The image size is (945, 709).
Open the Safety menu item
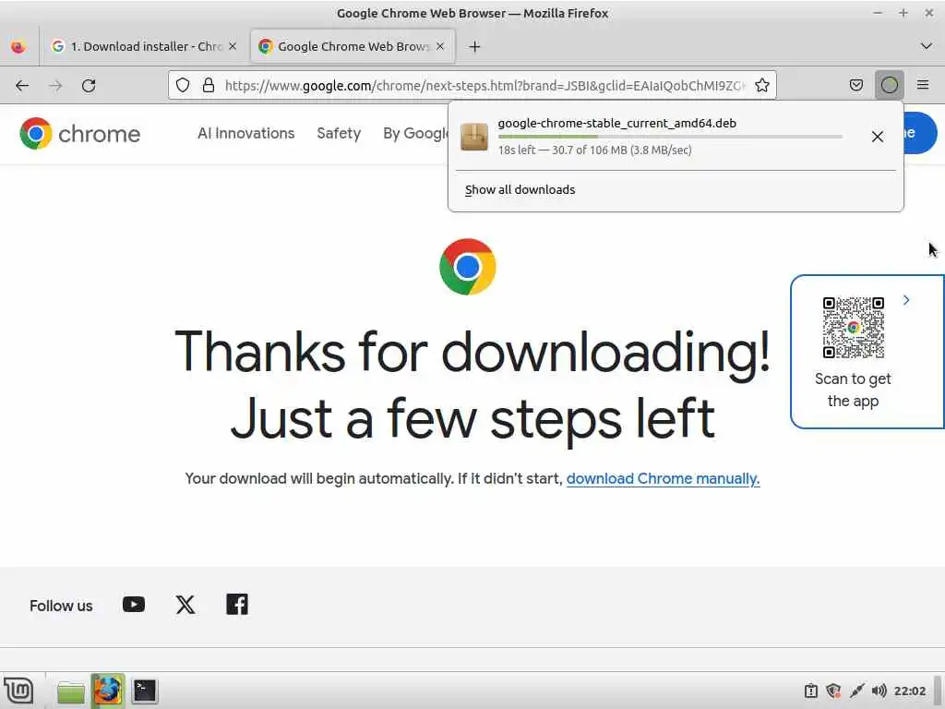pyautogui.click(x=339, y=133)
